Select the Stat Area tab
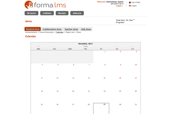This screenshot has height=114, width=171. [86, 29]
